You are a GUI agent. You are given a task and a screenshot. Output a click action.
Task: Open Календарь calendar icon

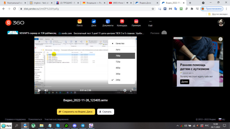pos(122,21)
